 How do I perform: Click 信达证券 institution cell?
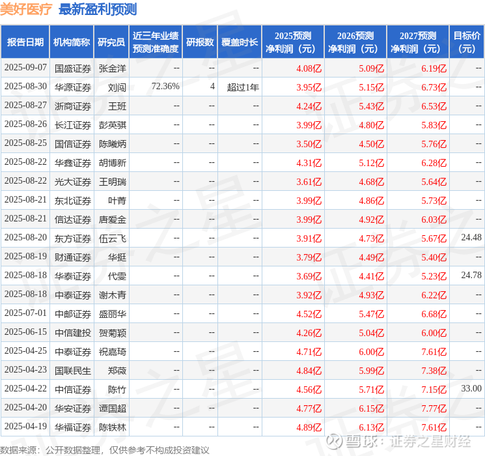point(73,220)
